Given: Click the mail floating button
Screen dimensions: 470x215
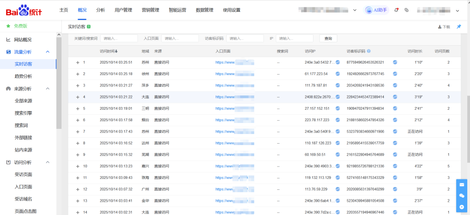Looking at the screenshot, I should coord(462,184).
